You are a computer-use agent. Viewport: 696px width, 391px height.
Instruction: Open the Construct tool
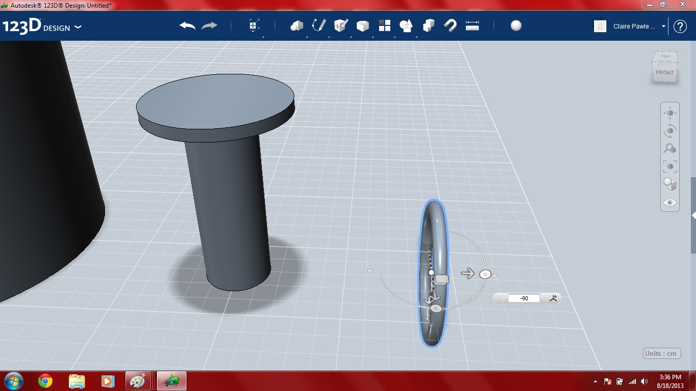point(340,25)
